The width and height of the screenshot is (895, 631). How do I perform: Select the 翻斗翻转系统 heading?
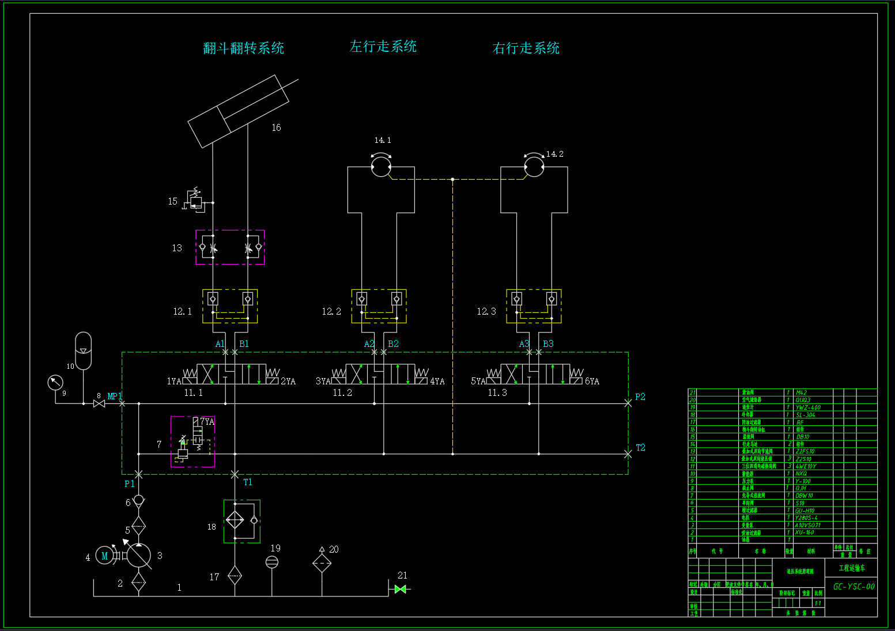pos(243,48)
